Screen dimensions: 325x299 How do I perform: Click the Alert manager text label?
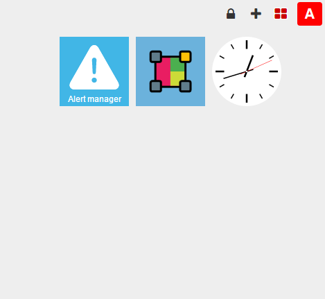[95, 99]
